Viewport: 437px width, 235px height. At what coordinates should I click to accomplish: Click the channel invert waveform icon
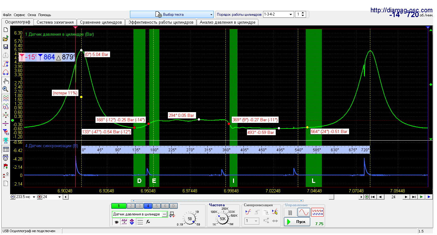[x=124, y=222]
